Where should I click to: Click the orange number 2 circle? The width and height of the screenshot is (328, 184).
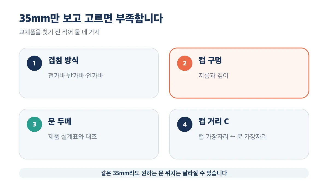185,63
